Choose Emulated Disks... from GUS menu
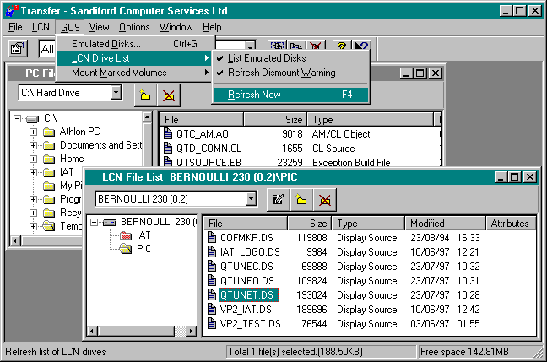The width and height of the screenshot is (547, 362). (134, 44)
